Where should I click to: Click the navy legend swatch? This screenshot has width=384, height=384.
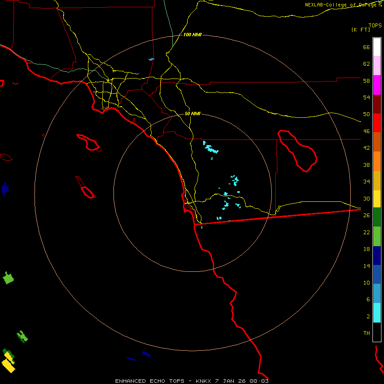click(377, 256)
